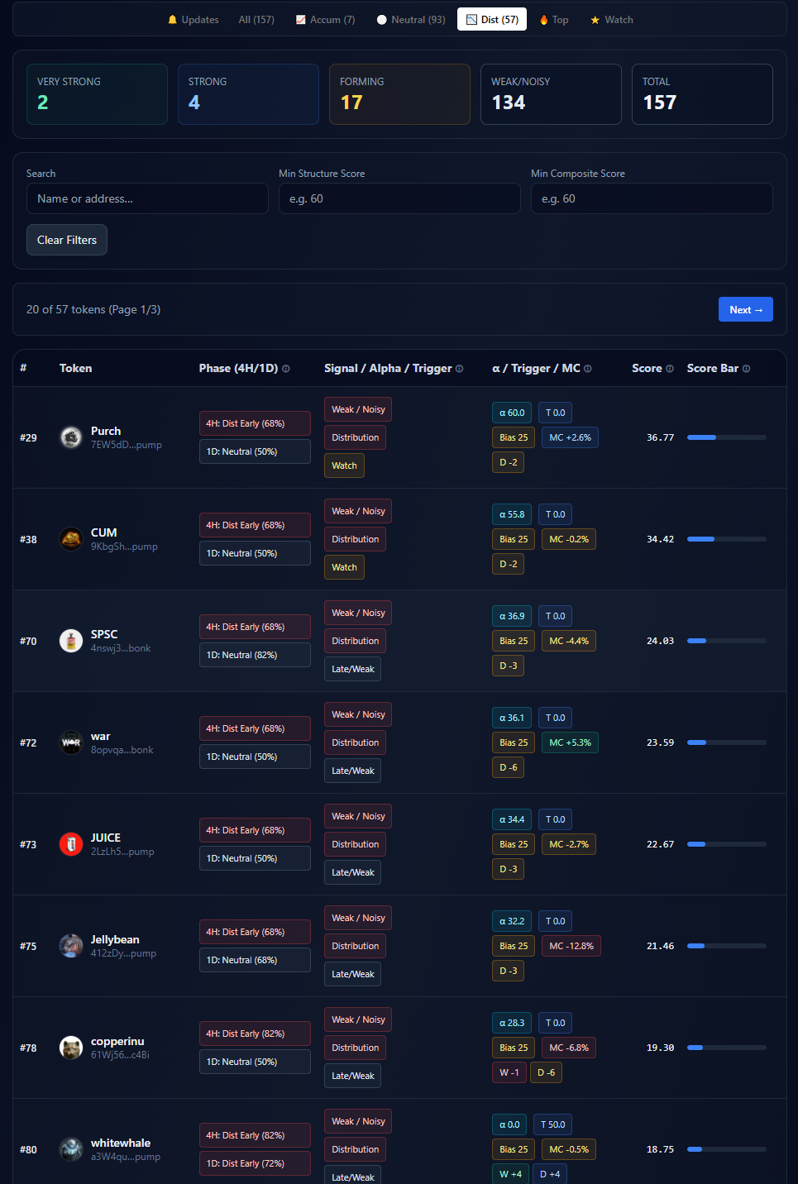
Task: Click score value 36.77
Action: point(660,437)
